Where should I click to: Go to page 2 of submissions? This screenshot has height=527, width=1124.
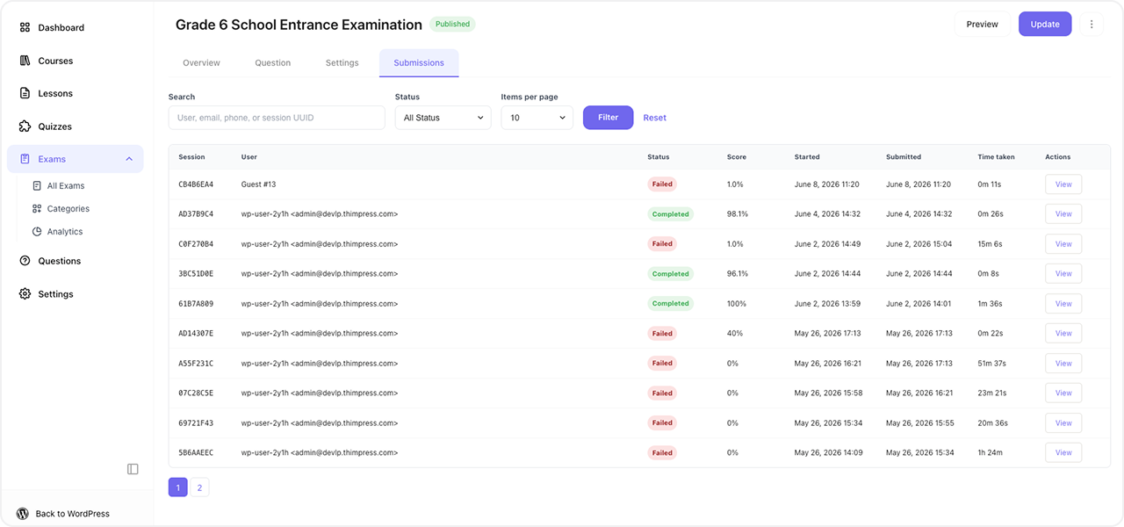click(x=200, y=487)
